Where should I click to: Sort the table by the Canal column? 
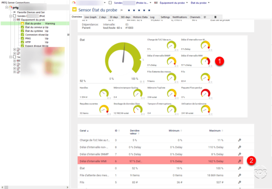point(84,131)
